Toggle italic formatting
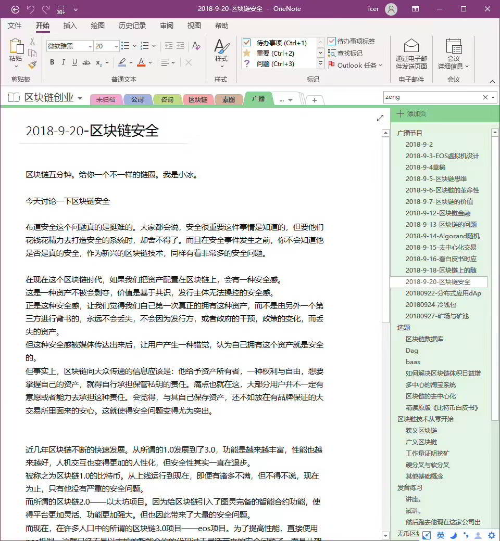Viewport: 500px width, 541px height. [63, 62]
